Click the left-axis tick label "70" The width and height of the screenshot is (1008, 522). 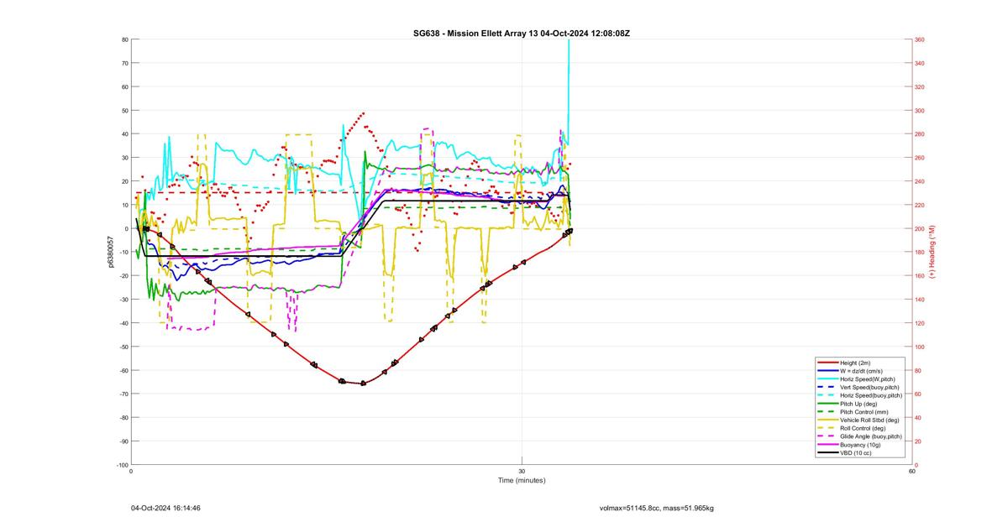[124, 63]
